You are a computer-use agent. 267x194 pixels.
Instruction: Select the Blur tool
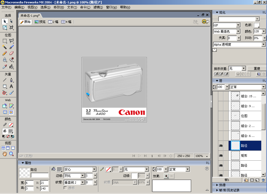5,60
